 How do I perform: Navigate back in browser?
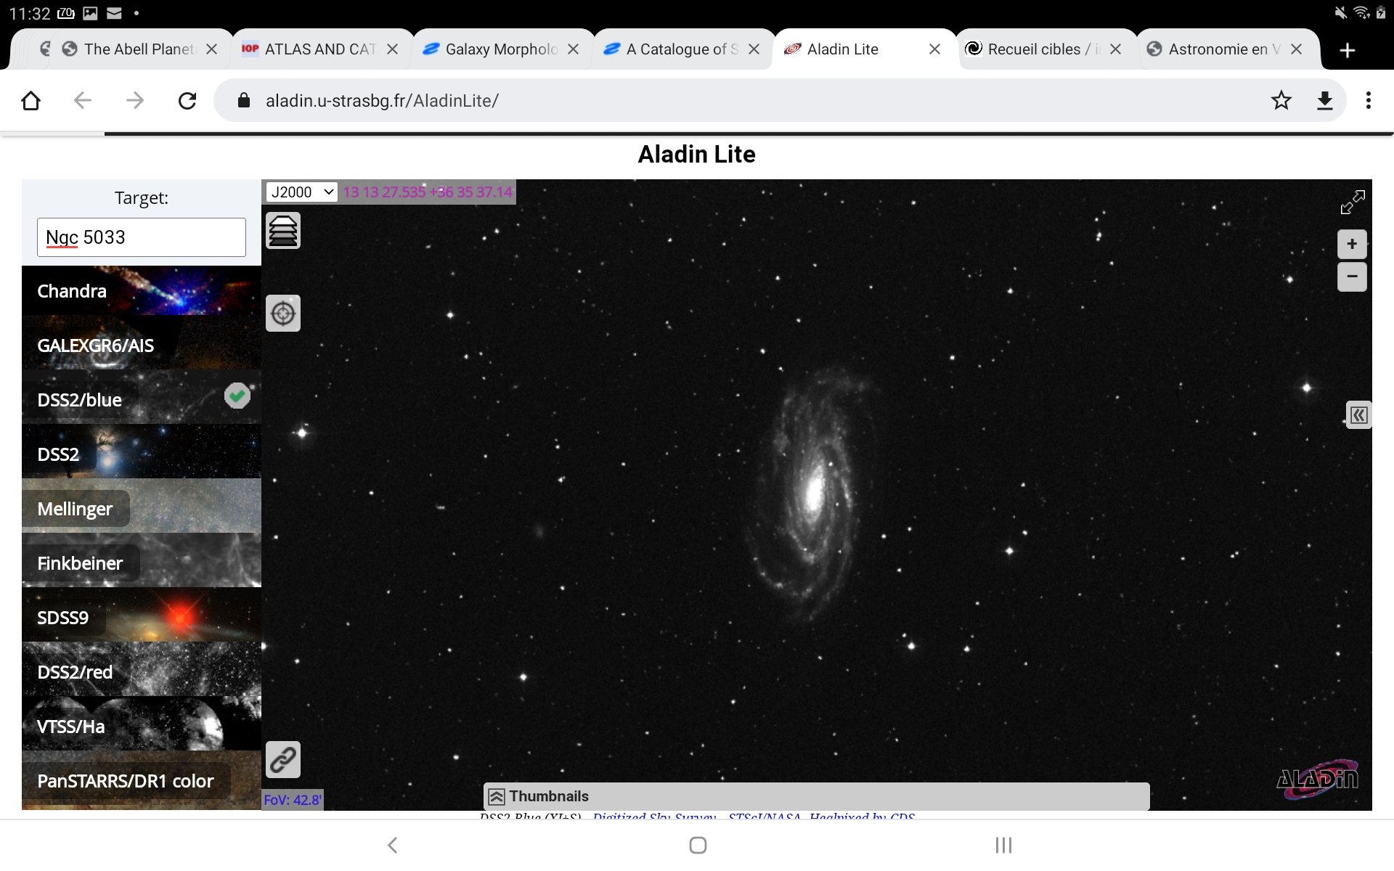(x=83, y=100)
